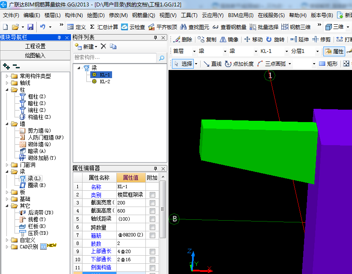This screenshot has width=352, height=274.
Task: Select 框柱(Z) in navigator tree
Action: tap(37, 96)
